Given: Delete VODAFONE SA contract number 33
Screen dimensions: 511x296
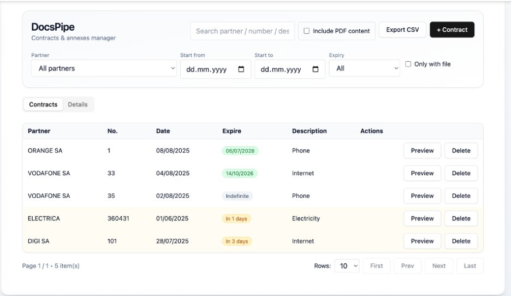Looking at the screenshot, I should pyautogui.click(x=461, y=173).
